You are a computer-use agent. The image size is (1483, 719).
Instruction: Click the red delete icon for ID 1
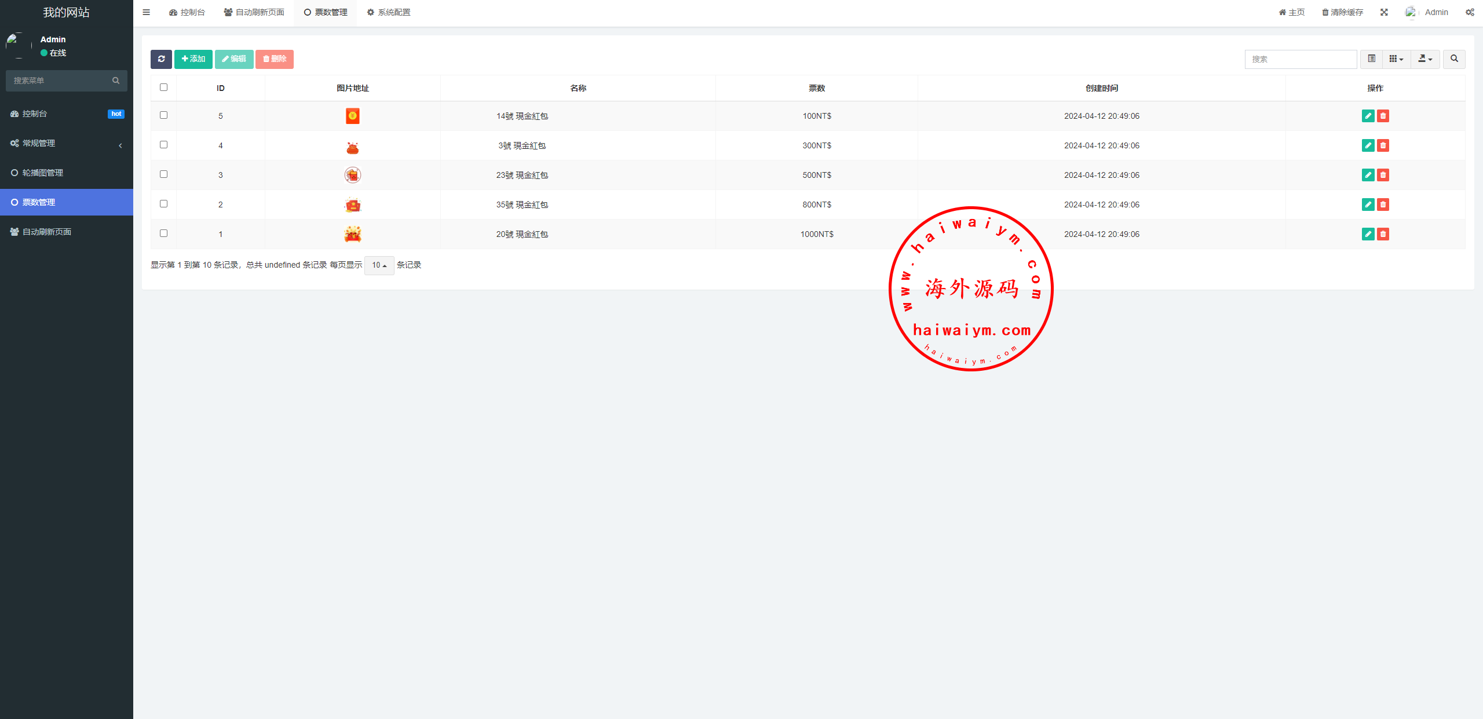click(1383, 234)
